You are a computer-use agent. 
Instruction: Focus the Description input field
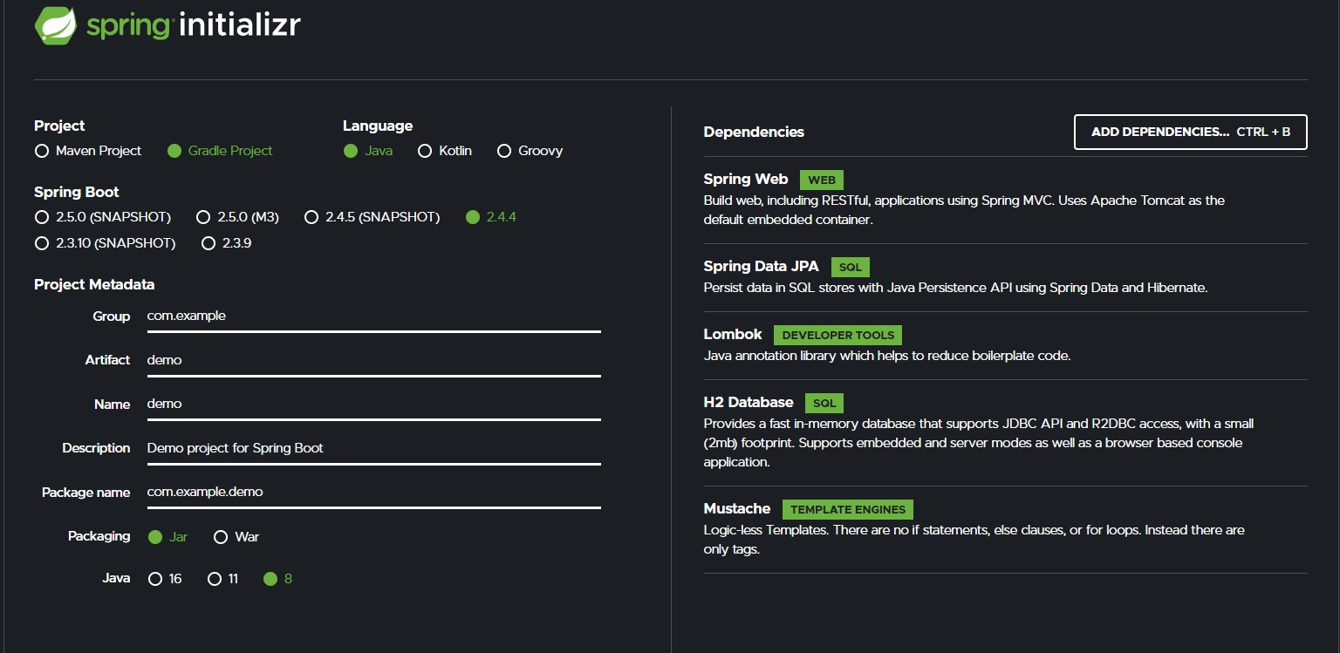pos(373,448)
